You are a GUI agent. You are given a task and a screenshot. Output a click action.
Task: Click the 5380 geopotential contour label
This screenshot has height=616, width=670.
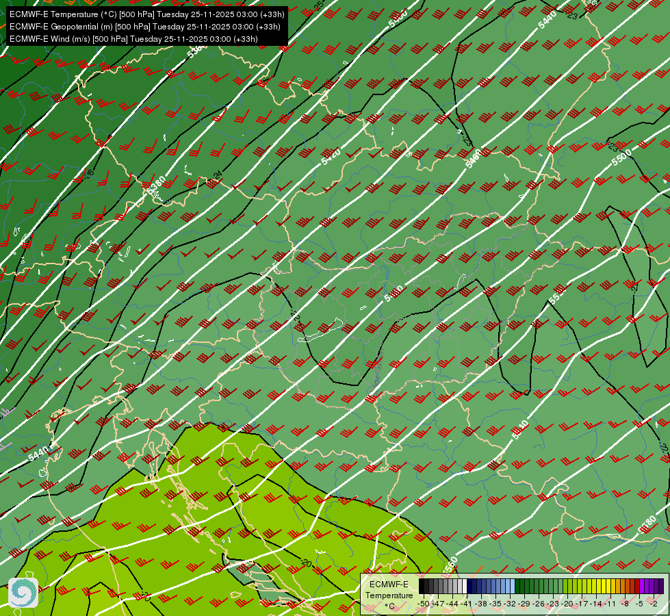[156, 185]
